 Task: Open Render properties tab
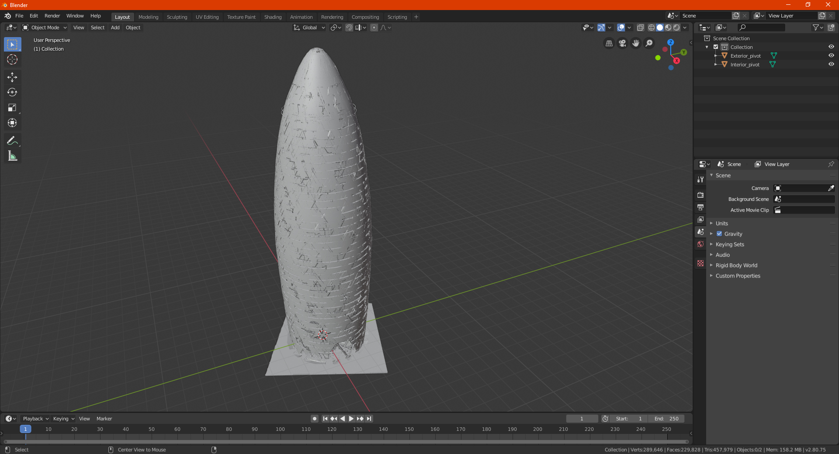700,195
